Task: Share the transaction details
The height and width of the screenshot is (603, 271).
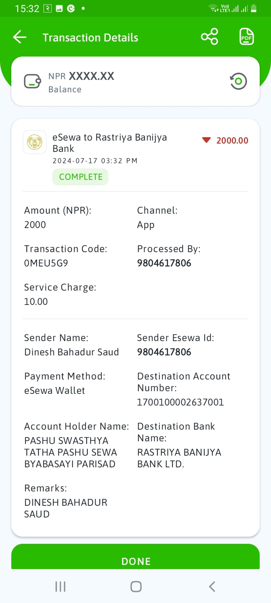Action: [x=209, y=37]
